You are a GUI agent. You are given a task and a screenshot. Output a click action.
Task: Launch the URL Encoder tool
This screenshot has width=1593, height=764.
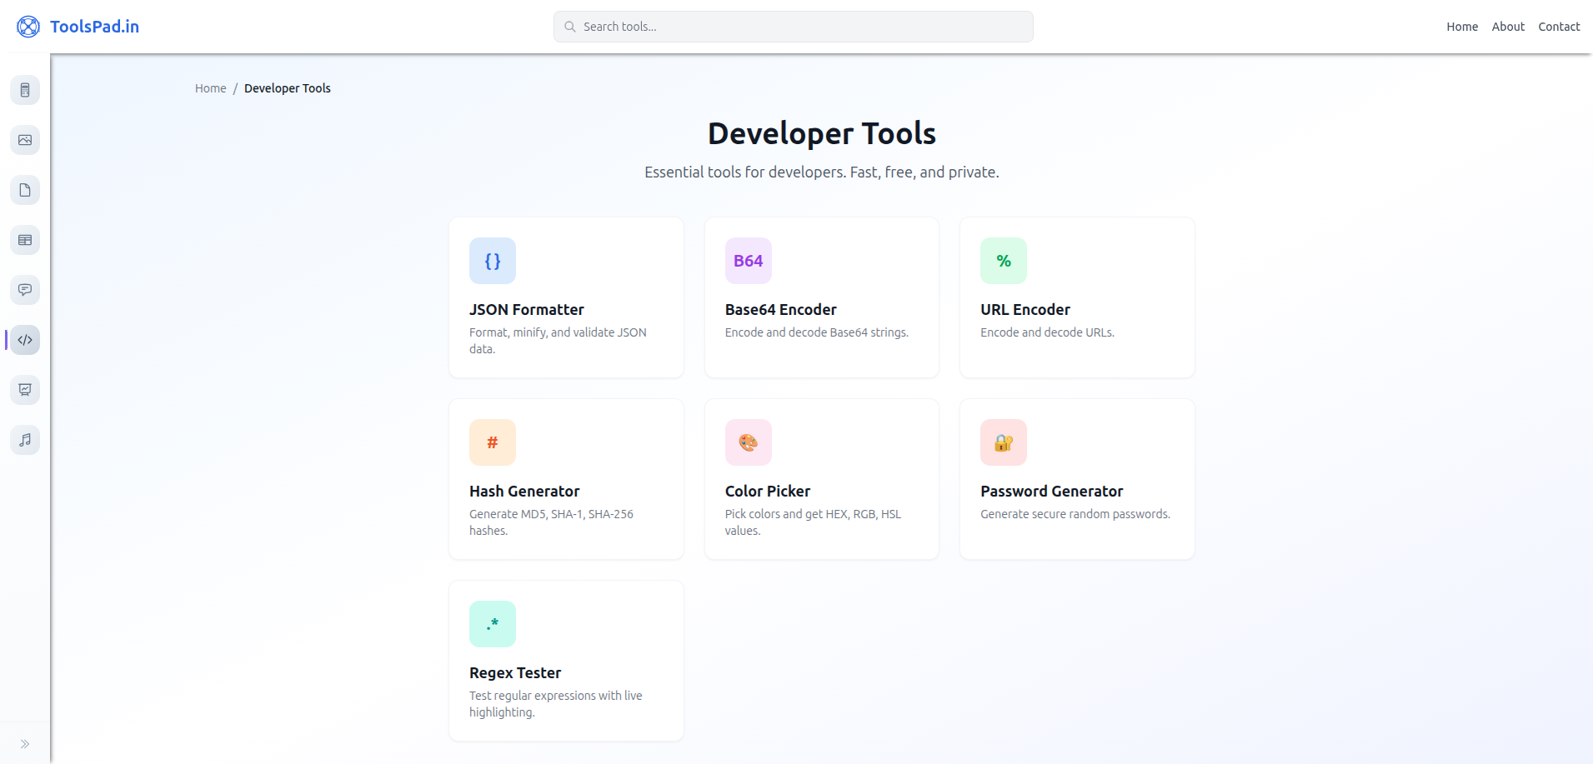click(x=1076, y=297)
